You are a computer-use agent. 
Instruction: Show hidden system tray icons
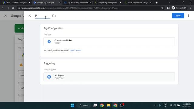(156, 105)
